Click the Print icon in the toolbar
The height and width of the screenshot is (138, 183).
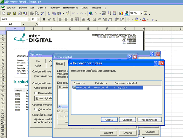[31, 13]
